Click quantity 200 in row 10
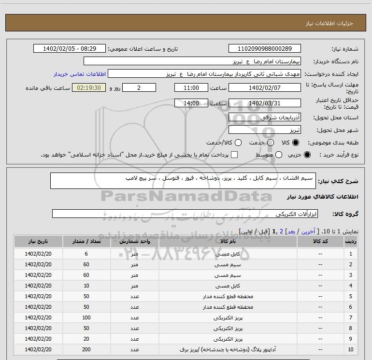 click(86, 349)
